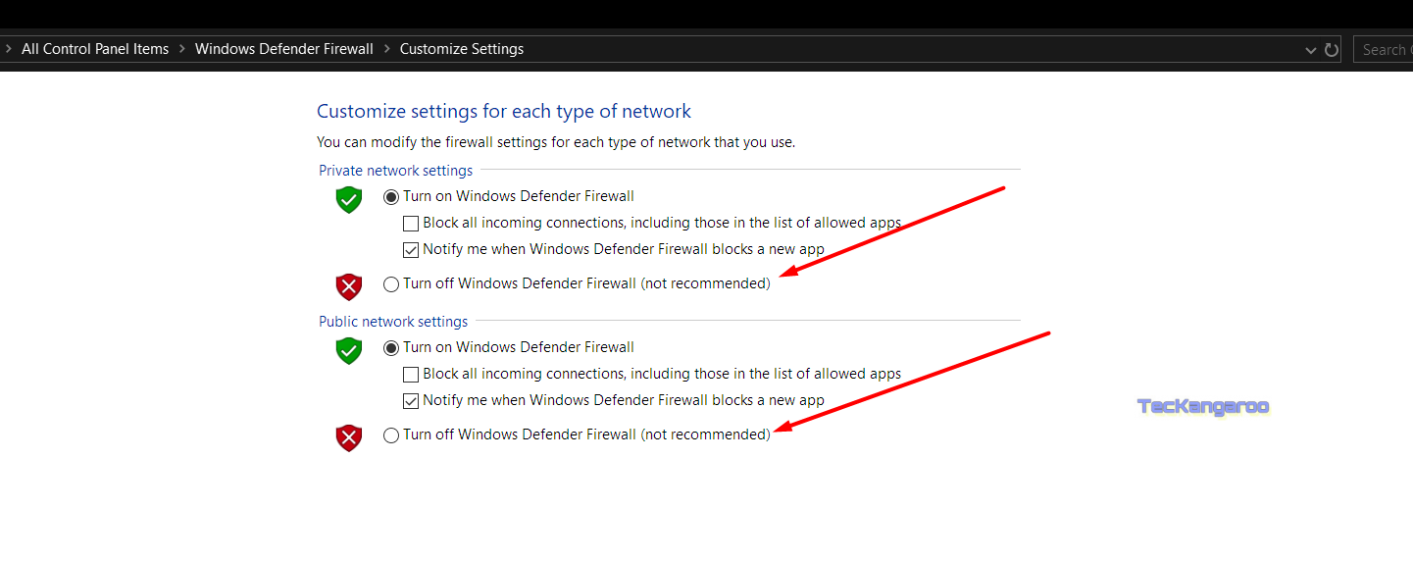Turn off Windows Defender Firewall for private network
This screenshot has height=562, width=1413.
click(391, 284)
